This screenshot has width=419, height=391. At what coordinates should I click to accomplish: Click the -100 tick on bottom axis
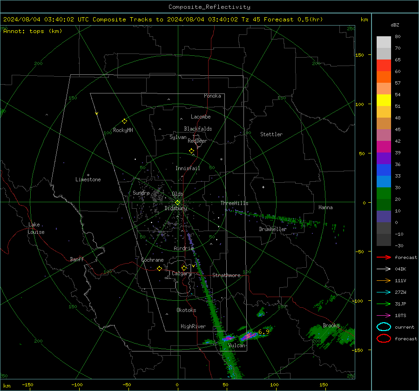(77, 384)
